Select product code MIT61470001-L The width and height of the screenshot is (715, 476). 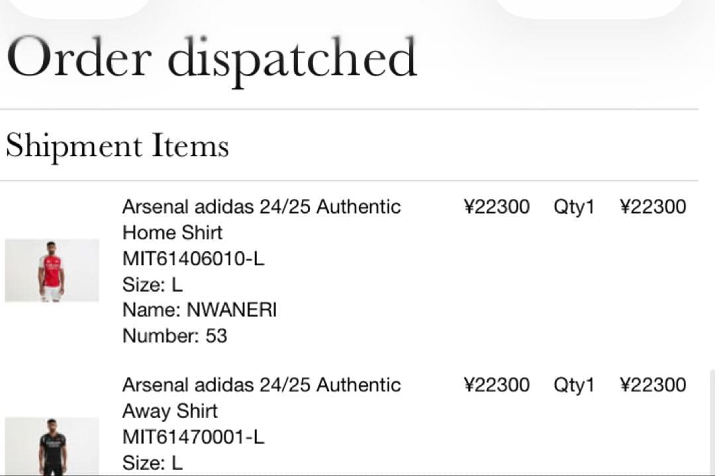click(x=193, y=437)
